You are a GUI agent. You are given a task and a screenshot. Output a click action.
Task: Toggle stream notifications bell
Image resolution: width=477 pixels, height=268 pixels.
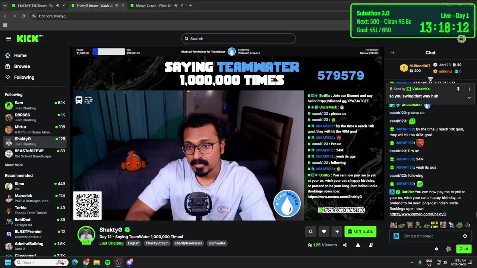pos(310,232)
